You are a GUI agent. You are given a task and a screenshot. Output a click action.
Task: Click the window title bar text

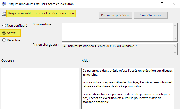point(40,4)
